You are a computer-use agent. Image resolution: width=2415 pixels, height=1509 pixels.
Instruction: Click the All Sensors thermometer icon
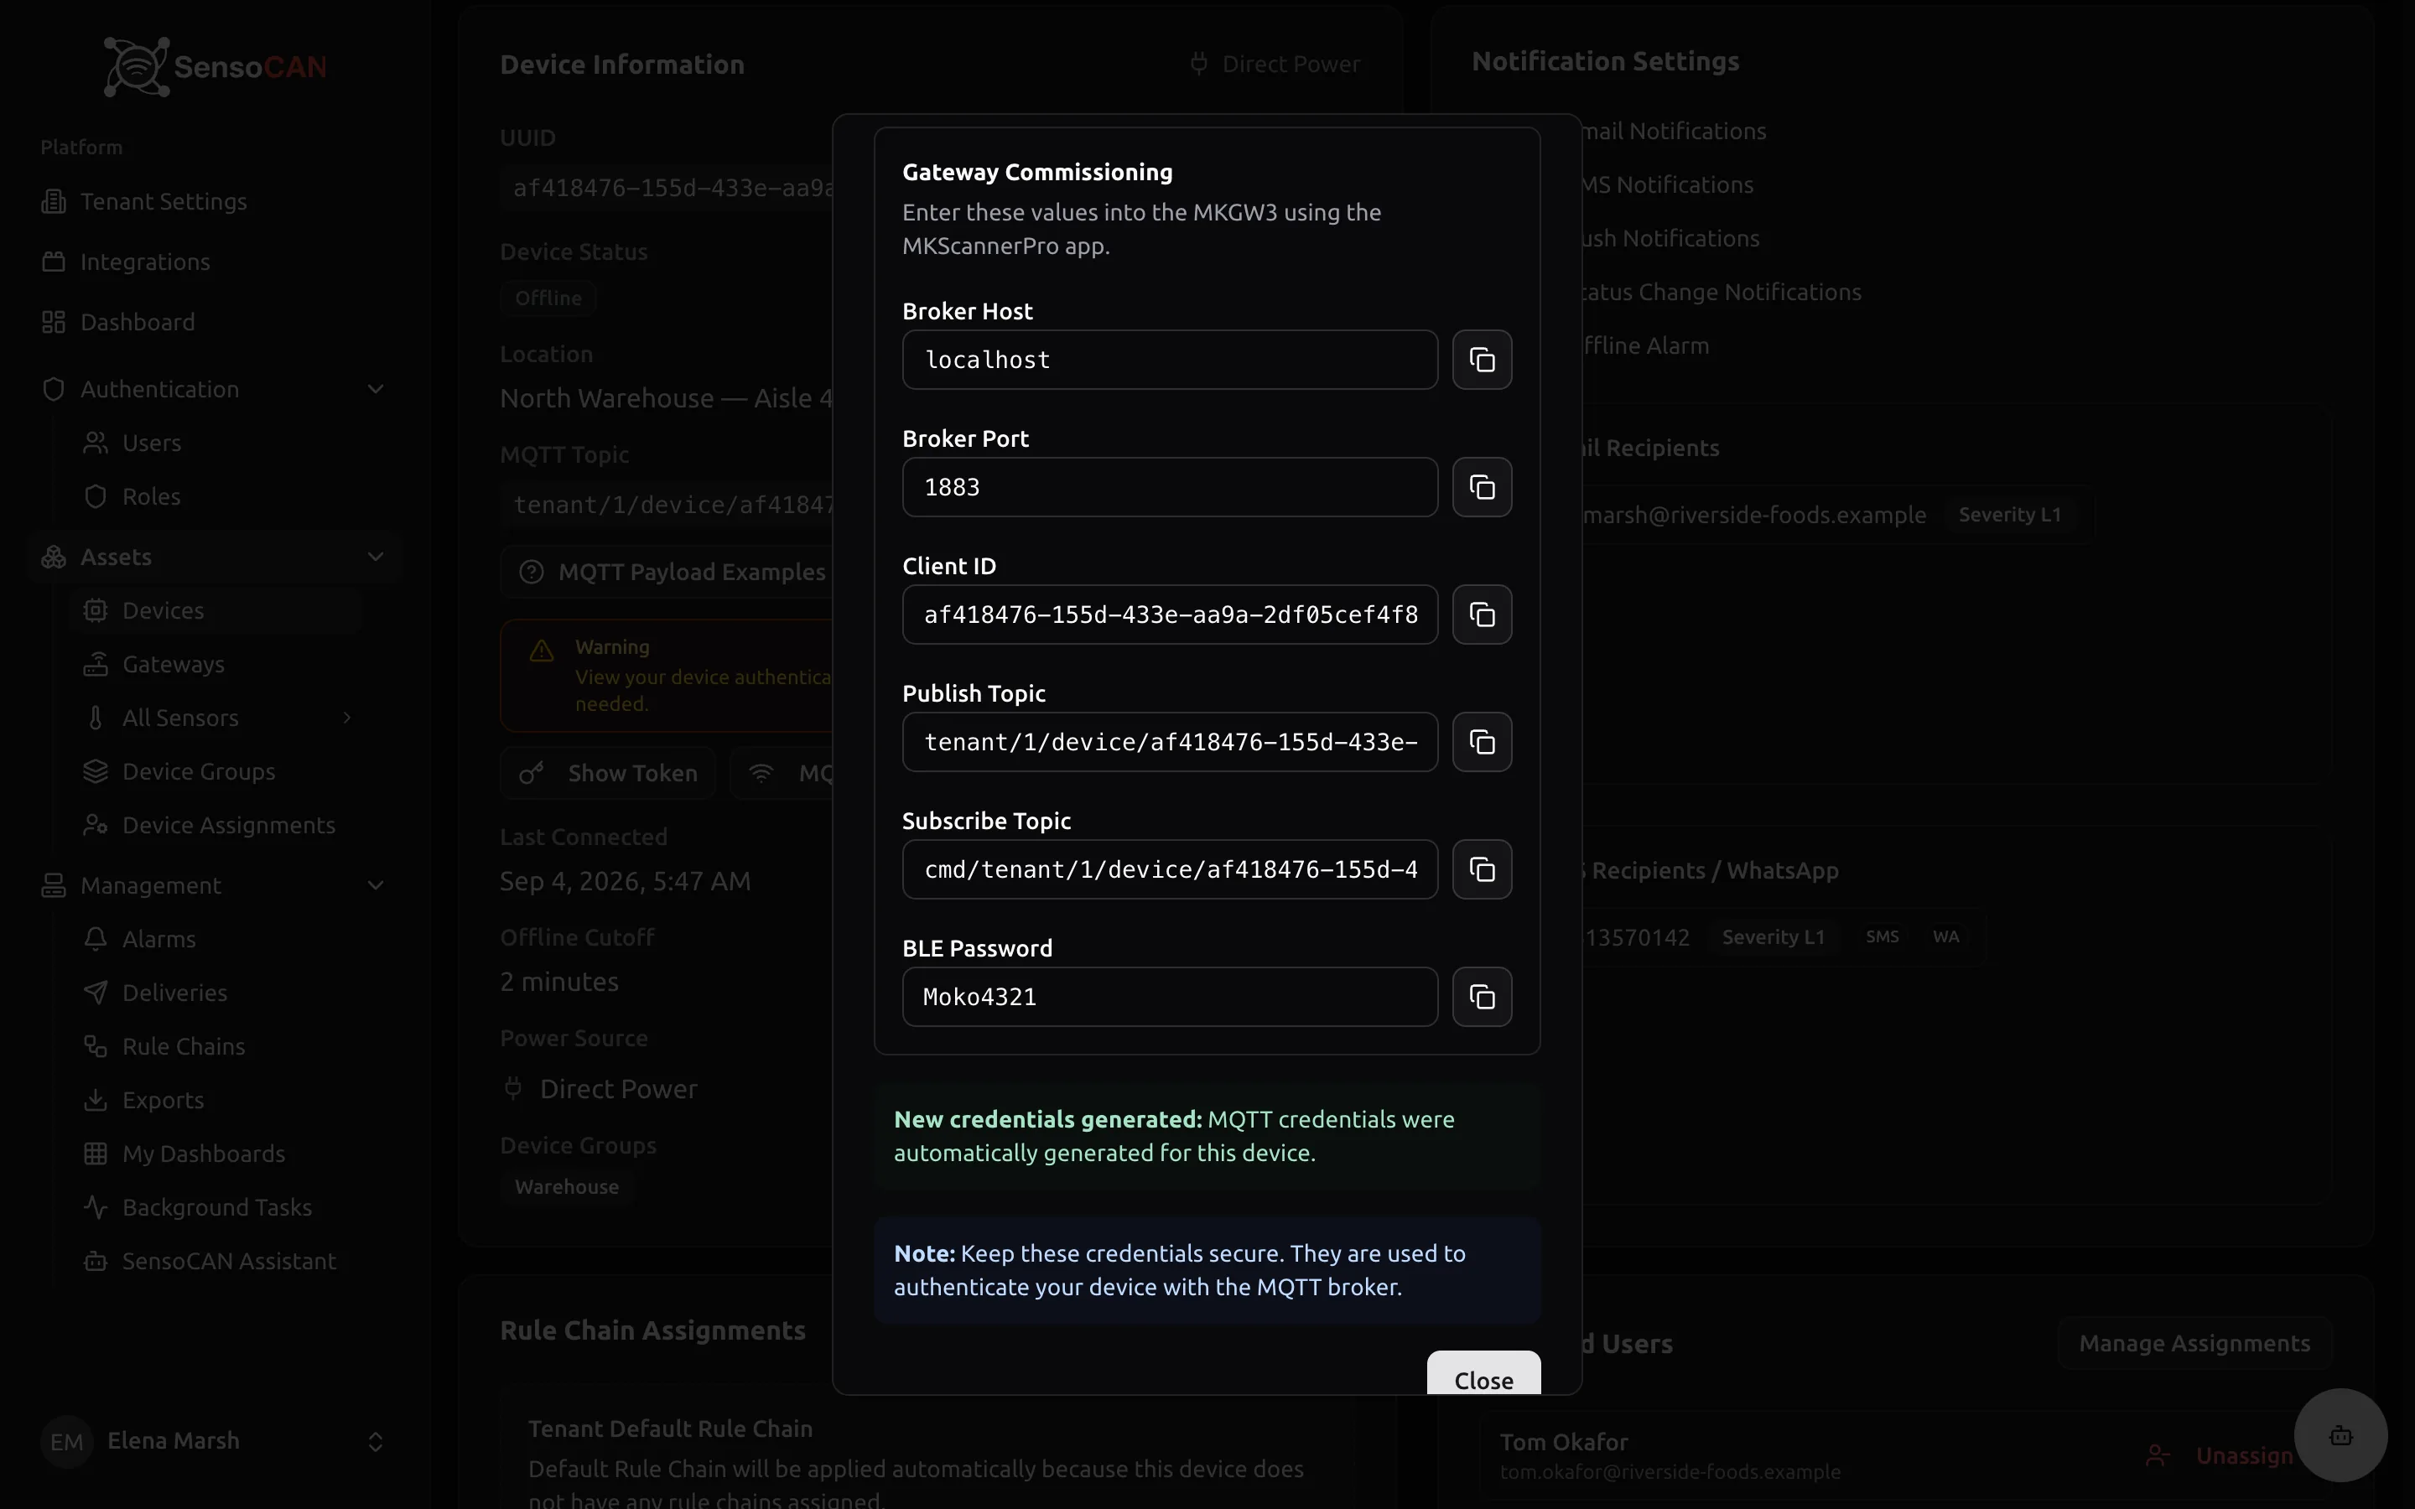pyautogui.click(x=96, y=718)
